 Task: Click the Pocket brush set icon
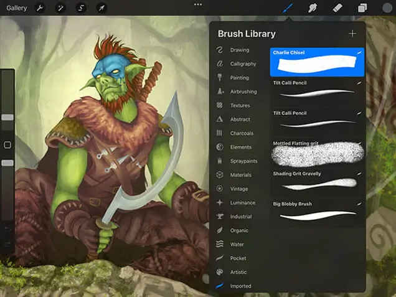click(220, 258)
